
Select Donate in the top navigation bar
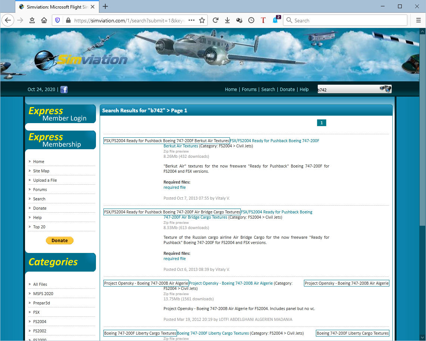(x=287, y=90)
